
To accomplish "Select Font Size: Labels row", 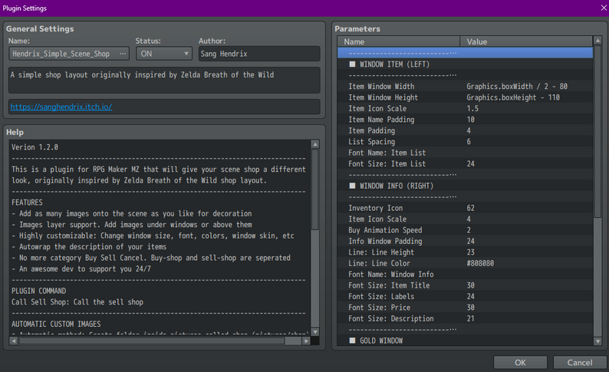I will (x=465, y=297).
